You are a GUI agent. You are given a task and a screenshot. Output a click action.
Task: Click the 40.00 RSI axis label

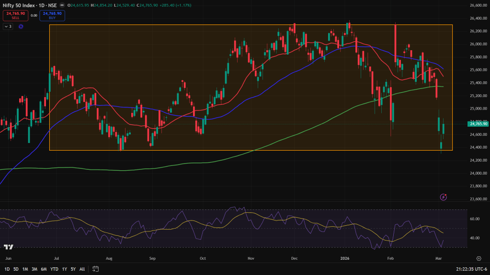point(475,238)
